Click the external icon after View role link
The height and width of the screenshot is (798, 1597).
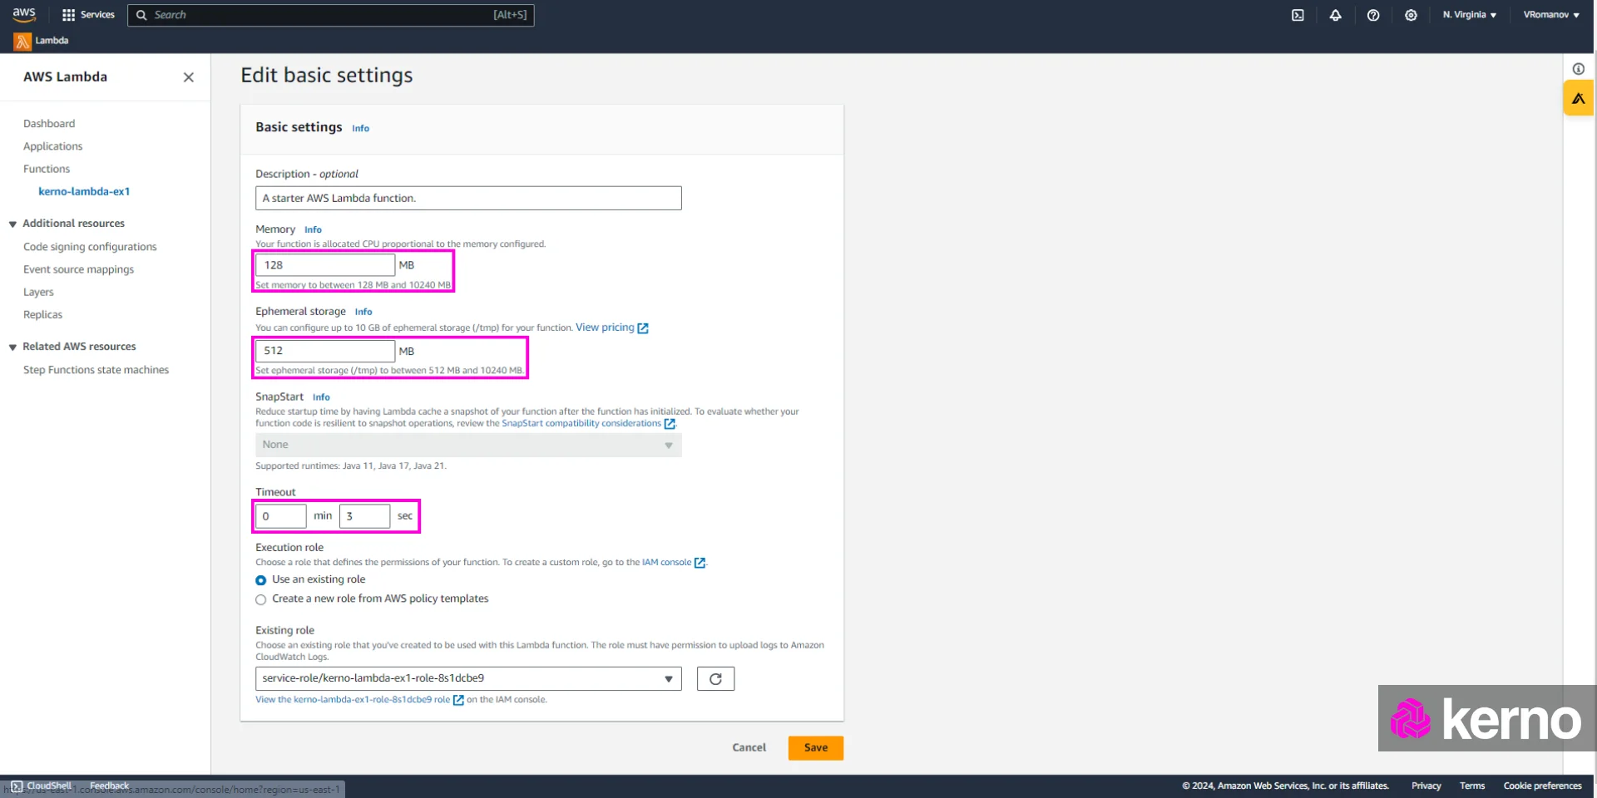click(x=458, y=700)
